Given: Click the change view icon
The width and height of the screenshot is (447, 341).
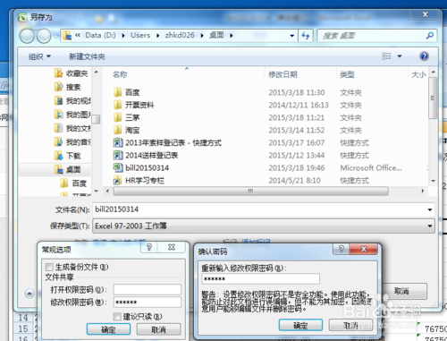Looking at the screenshot, I should click(x=386, y=56).
